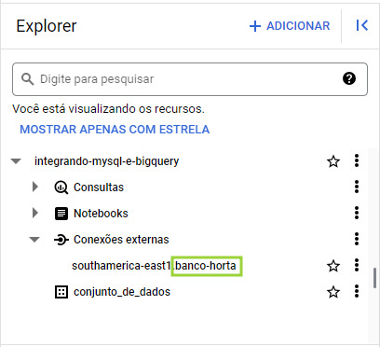Collapse the Explorer panel
This screenshot has width=380, height=347.
pos(362,25)
